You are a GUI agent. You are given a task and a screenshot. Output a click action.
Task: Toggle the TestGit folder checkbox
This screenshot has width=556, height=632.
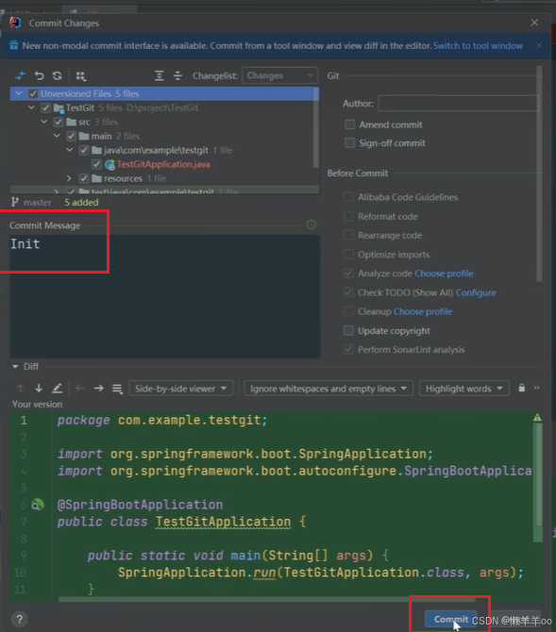(45, 108)
